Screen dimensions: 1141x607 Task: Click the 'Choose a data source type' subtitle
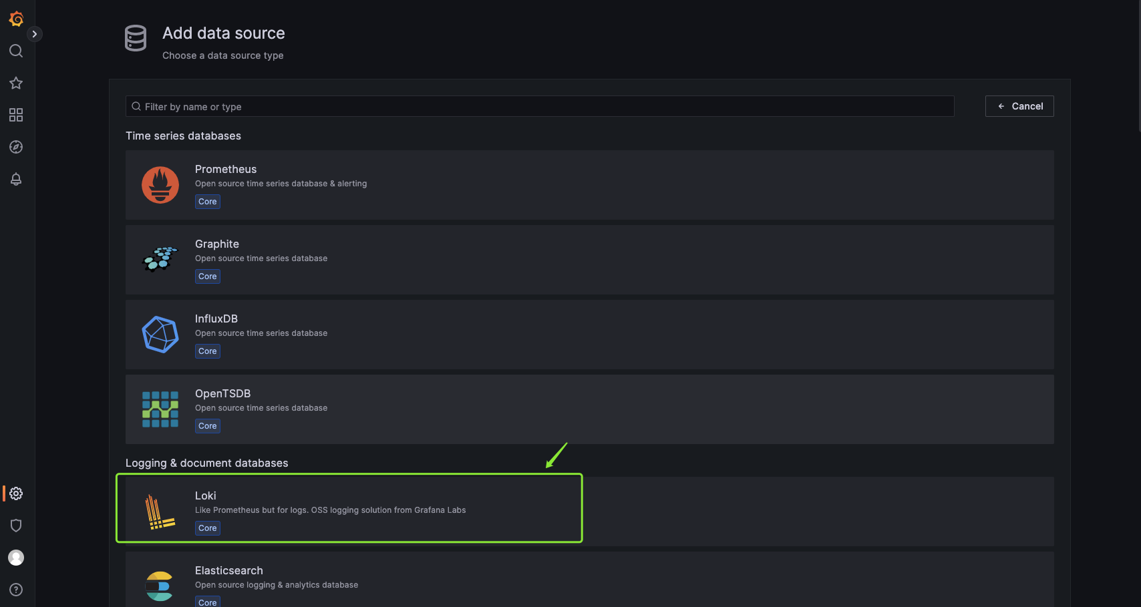(x=223, y=55)
